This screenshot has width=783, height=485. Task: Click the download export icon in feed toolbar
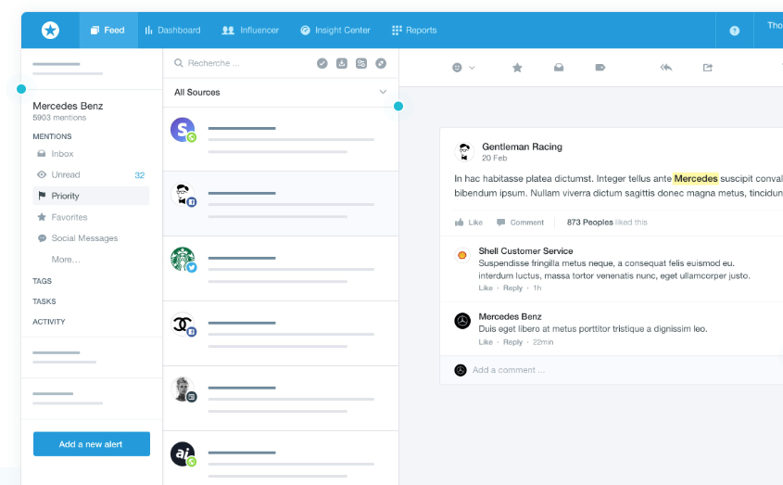[342, 63]
